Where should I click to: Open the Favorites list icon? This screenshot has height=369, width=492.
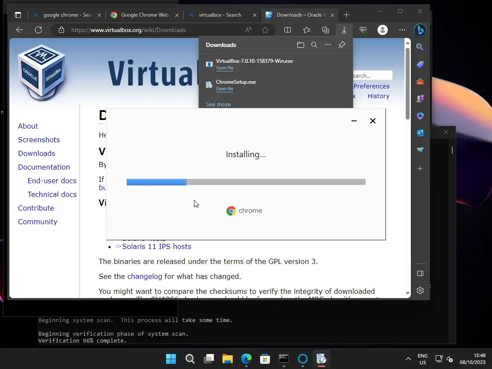click(x=307, y=30)
